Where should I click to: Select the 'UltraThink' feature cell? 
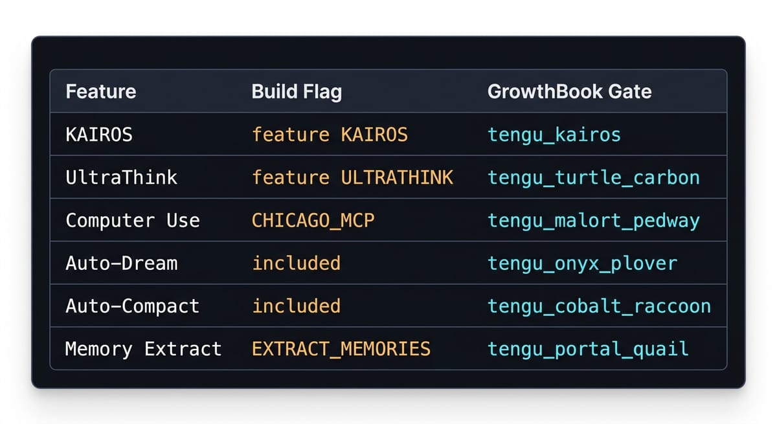[x=121, y=177]
